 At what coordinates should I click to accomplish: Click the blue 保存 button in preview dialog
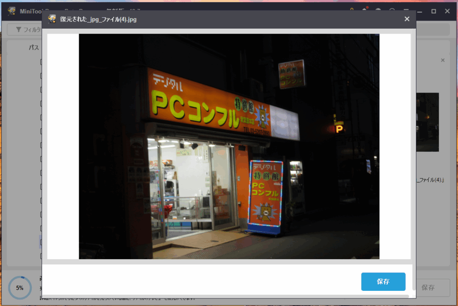click(383, 281)
